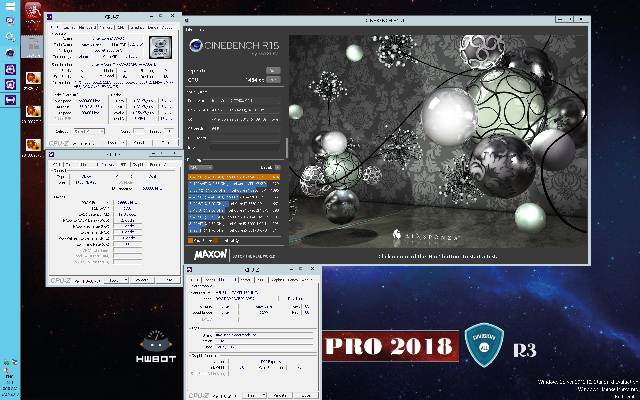Open Memory tab in CPU-Z Mainboard window
Image resolution: width=640 pixels, height=400 pixels.
click(246, 280)
